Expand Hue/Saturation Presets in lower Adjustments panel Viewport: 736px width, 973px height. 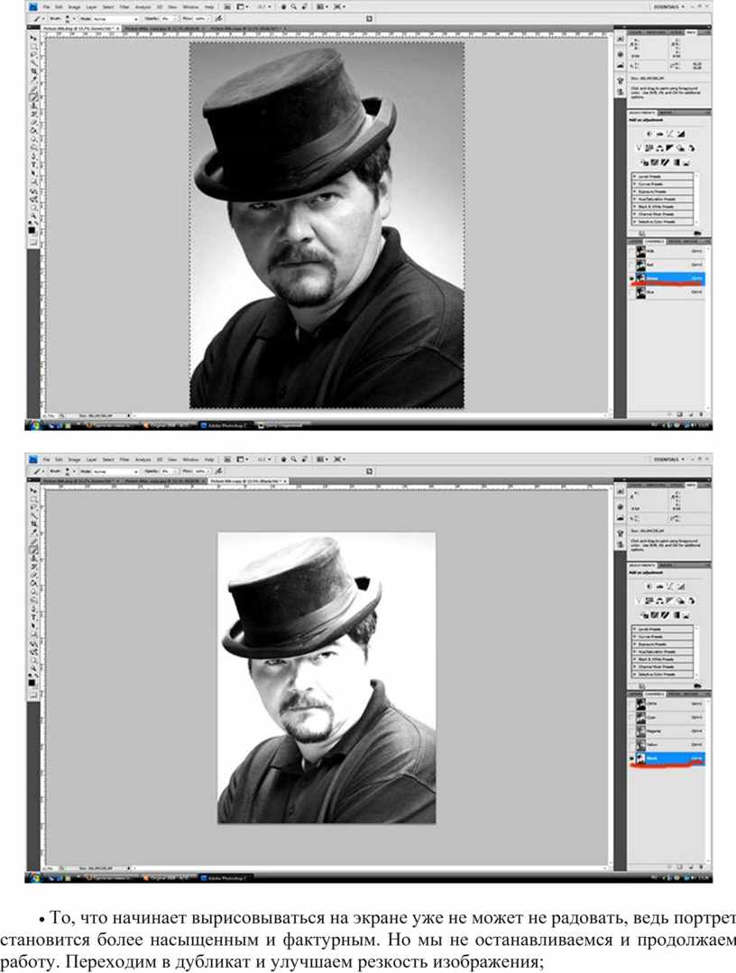pyautogui.click(x=634, y=652)
